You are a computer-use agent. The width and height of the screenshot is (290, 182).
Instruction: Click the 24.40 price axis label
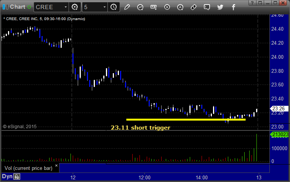pyautogui.click(x=277, y=29)
